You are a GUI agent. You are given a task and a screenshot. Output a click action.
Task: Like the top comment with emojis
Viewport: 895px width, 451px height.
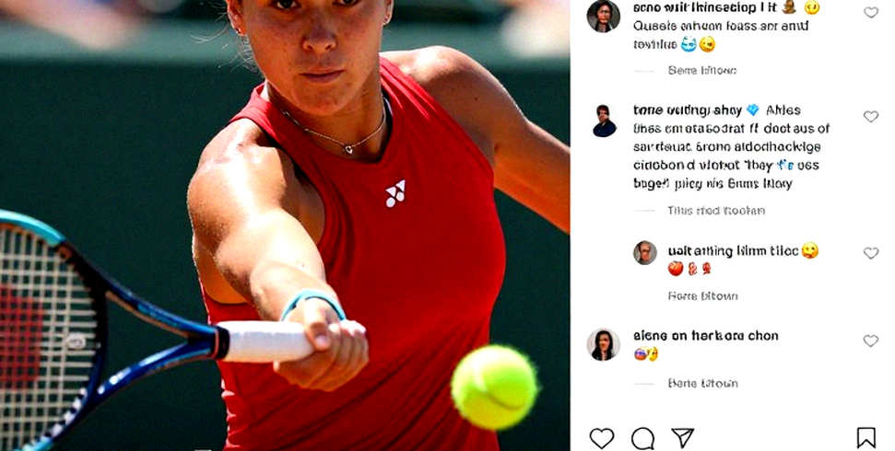[x=870, y=13]
